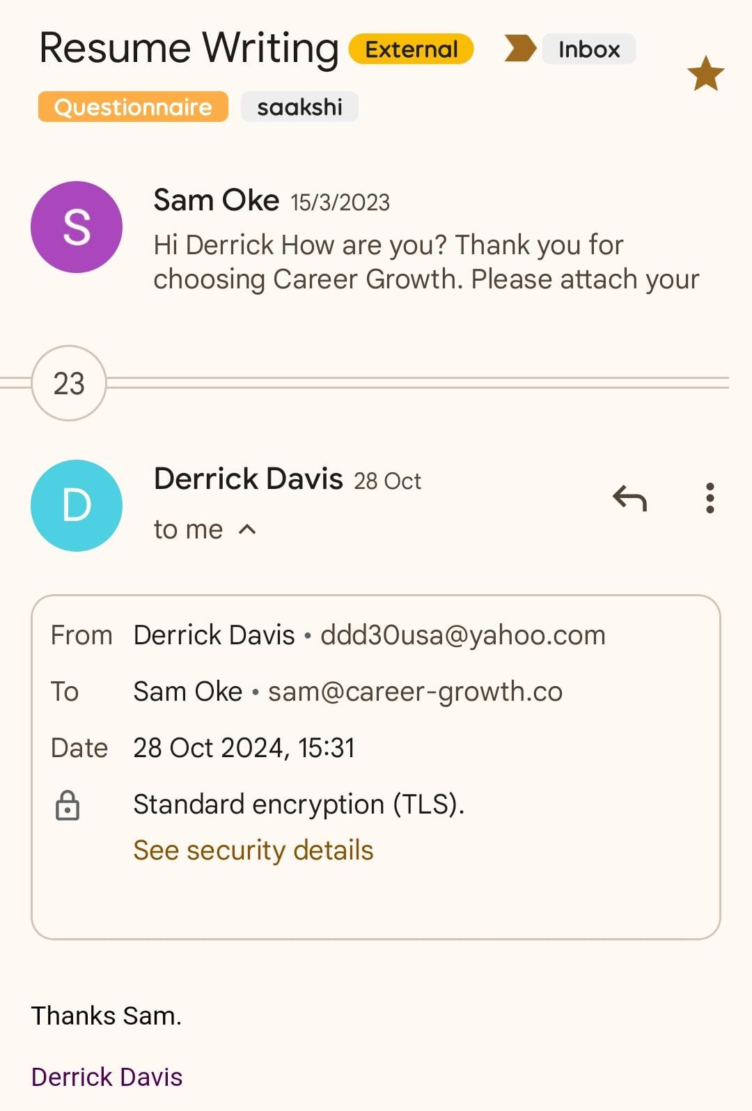752x1111 pixels.
Task: Toggle the star on this conversation
Action: click(705, 74)
